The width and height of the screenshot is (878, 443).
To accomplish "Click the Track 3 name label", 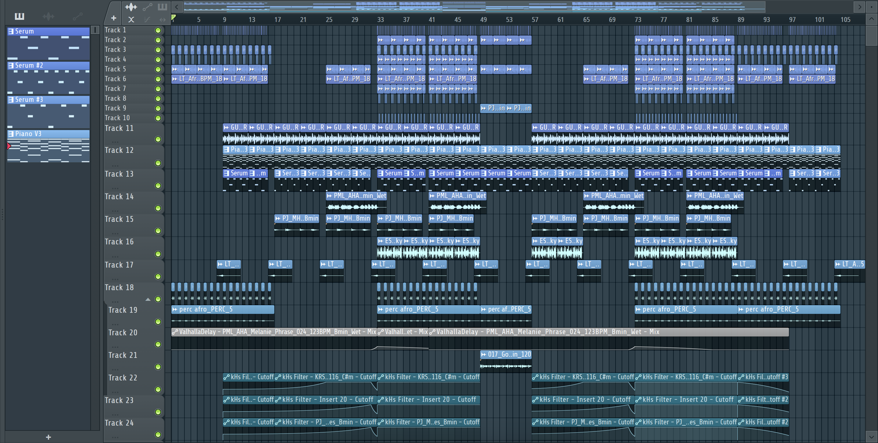I will point(115,49).
